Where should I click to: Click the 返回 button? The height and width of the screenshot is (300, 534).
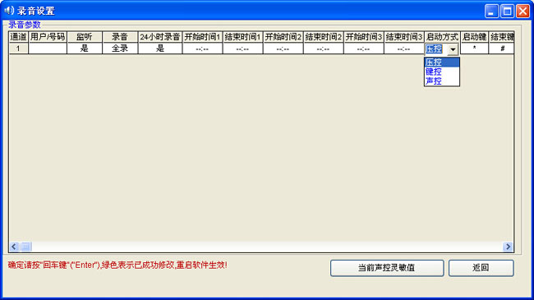click(x=481, y=268)
